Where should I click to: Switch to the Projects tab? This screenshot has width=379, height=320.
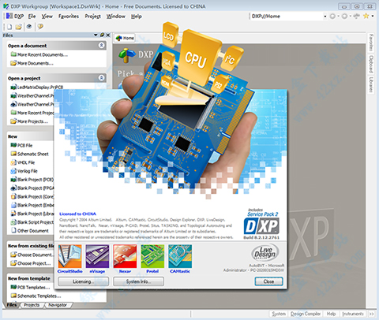point(32,305)
